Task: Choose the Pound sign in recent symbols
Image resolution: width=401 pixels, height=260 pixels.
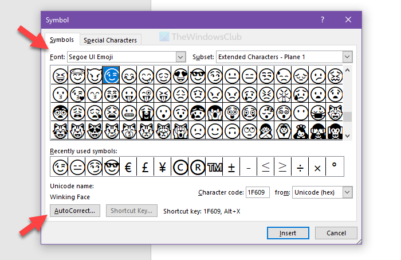Action: pyautogui.click(x=145, y=167)
